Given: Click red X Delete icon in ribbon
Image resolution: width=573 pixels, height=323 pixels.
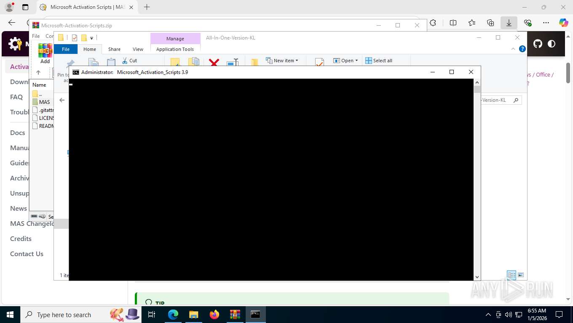Looking at the screenshot, I should coord(214,62).
